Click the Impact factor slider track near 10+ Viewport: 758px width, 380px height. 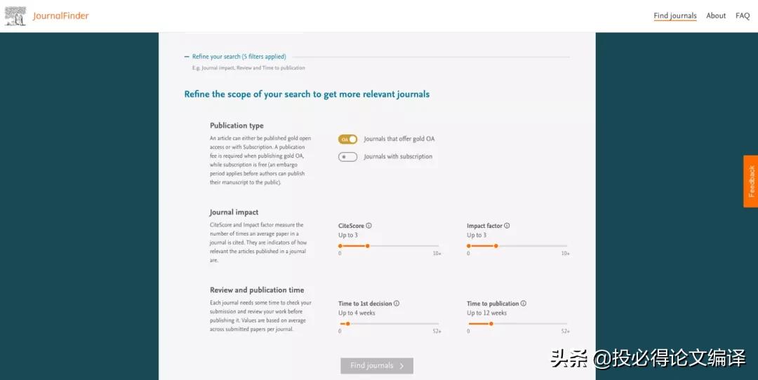coord(561,246)
